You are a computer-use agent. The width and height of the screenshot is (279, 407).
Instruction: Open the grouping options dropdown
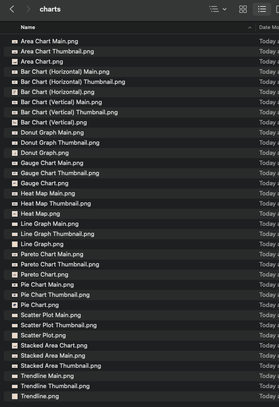(x=218, y=9)
